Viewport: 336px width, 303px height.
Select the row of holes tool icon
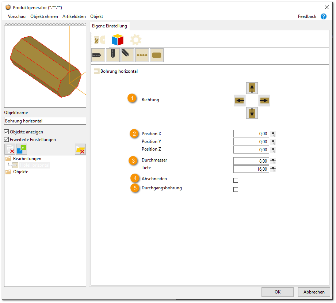(142, 55)
